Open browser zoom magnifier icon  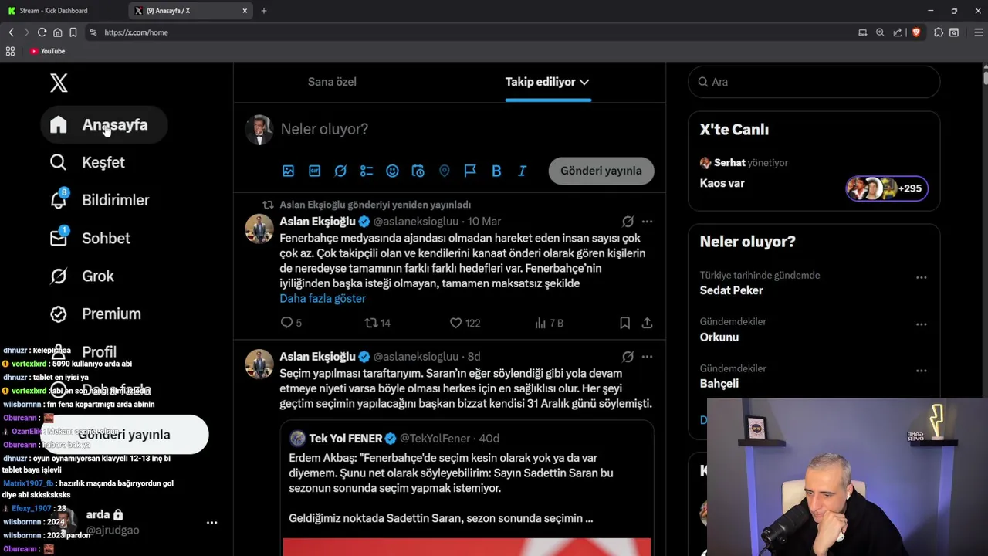(x=880, y=32)
